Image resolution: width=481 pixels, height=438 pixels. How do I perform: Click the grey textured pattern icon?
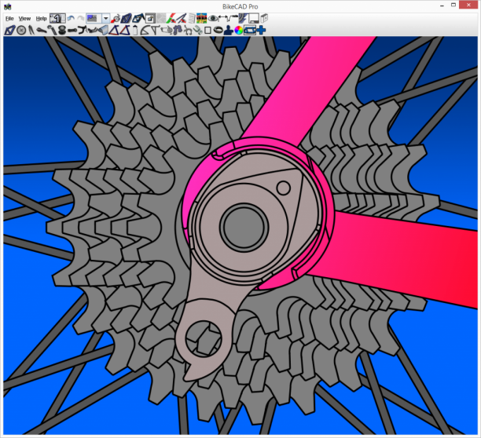pyautogui.click(x=161, y=18)
